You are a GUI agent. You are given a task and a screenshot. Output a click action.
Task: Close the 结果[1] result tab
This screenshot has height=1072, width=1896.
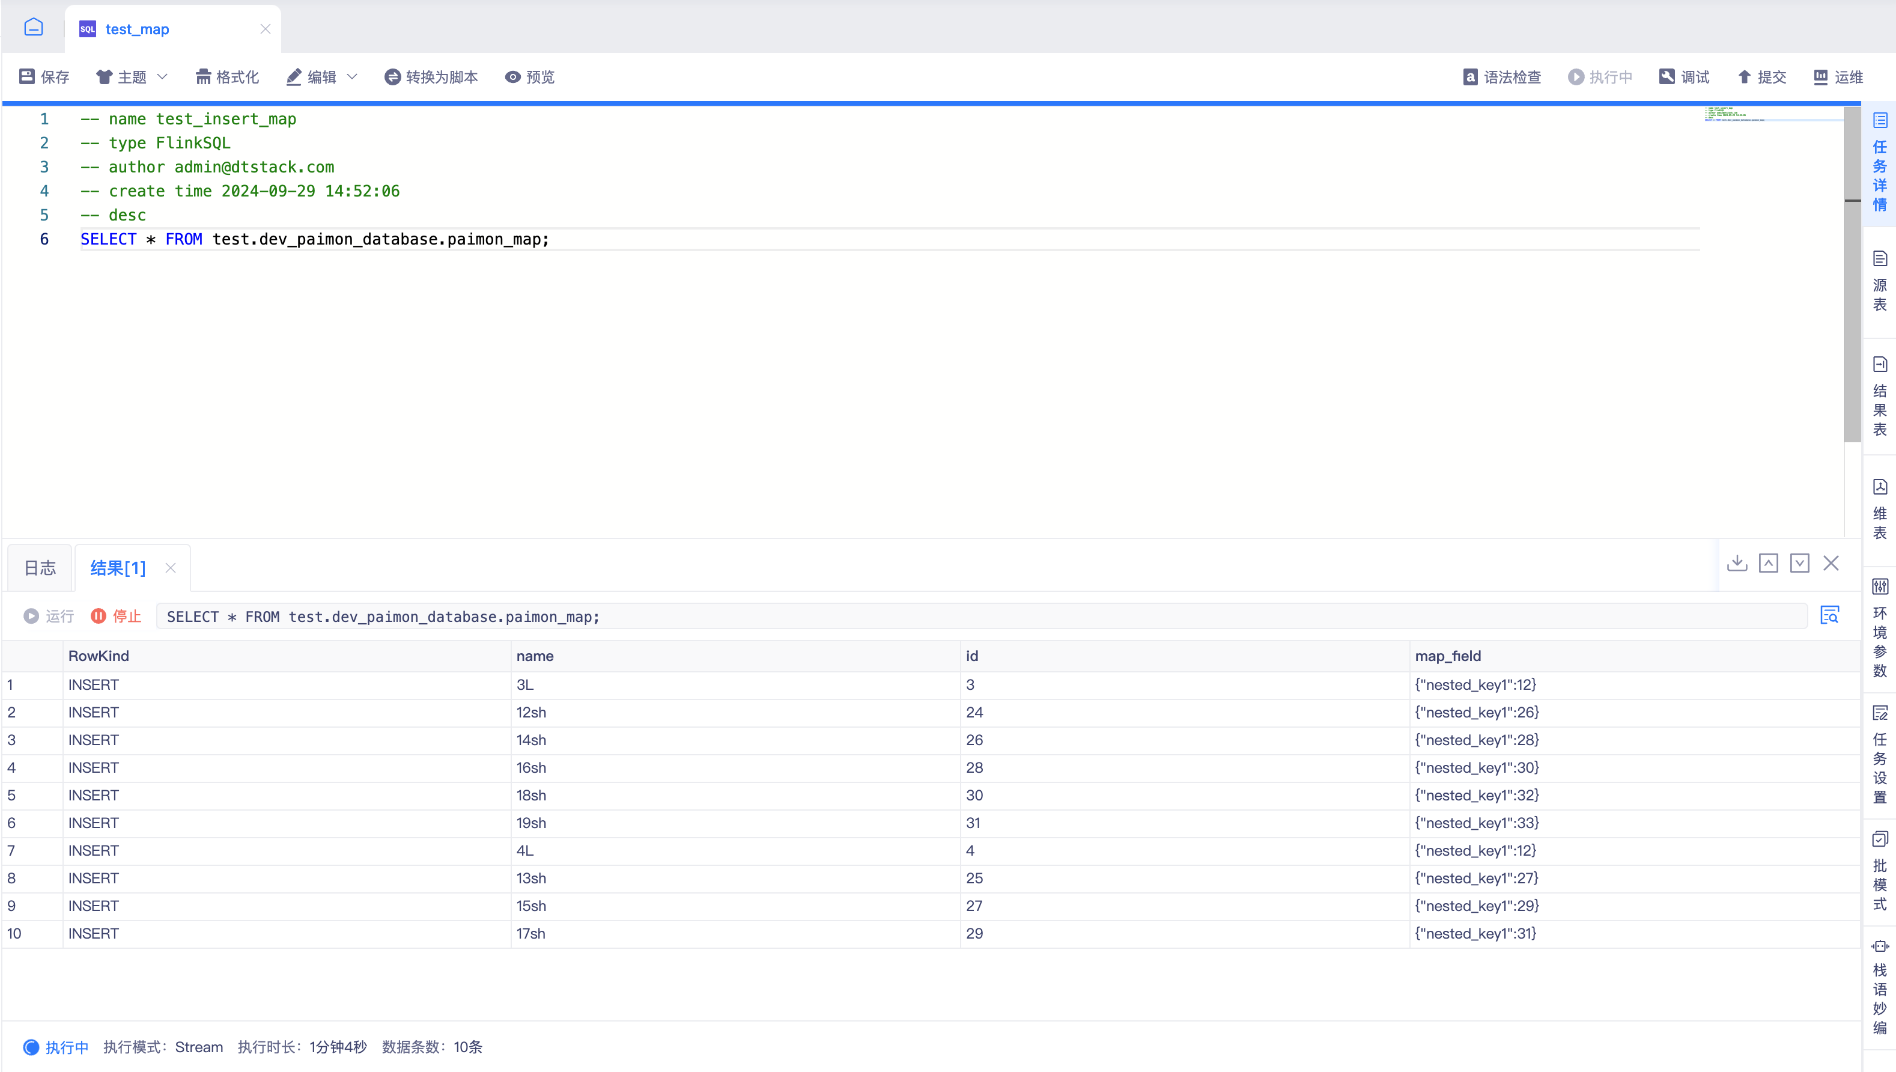170,568
